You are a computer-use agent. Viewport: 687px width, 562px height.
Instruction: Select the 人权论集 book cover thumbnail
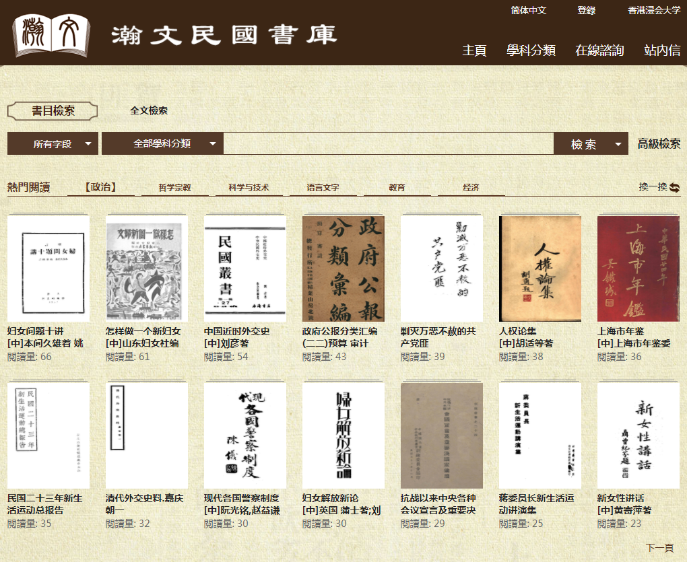[x=539, y=269]
